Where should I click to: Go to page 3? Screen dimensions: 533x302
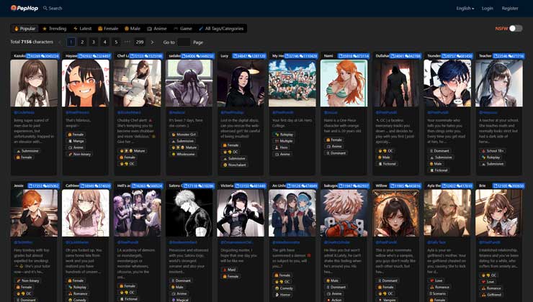[94, 42]
